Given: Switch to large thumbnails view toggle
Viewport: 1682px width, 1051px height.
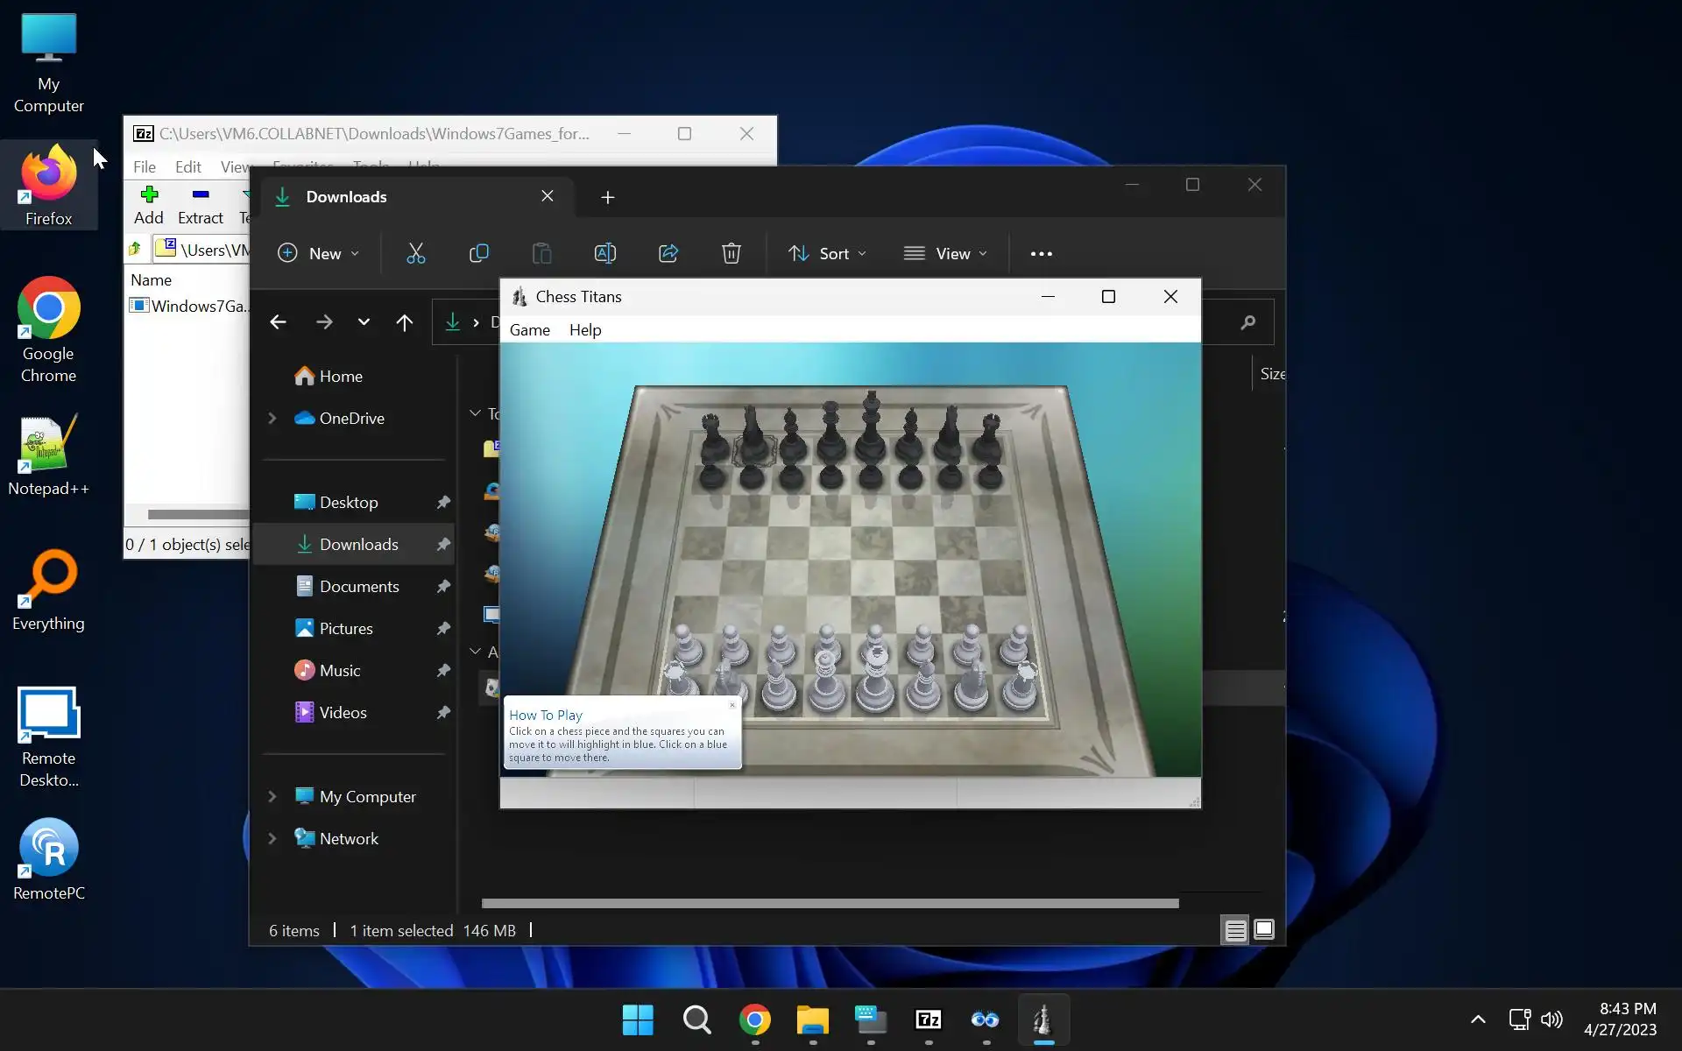Looking at the screenshot, I should pyautogui.click(x=1264, y=930).
